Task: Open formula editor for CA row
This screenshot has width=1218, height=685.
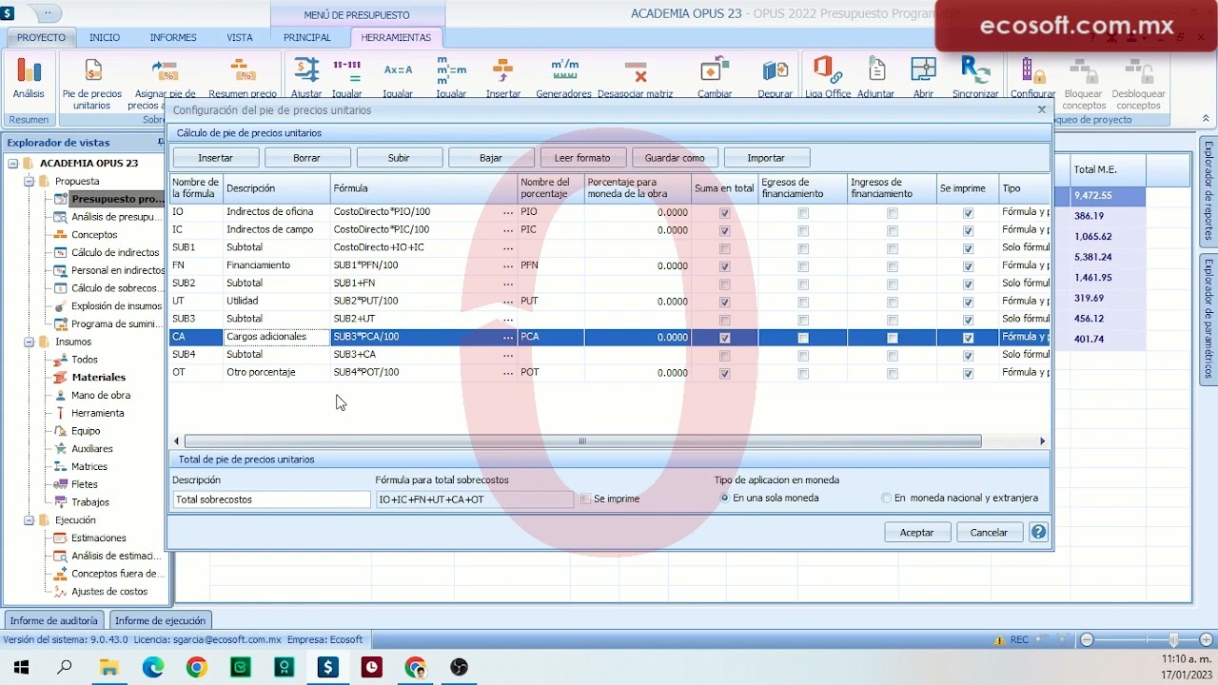Action: pyautogui.click(x=508, y=338)
